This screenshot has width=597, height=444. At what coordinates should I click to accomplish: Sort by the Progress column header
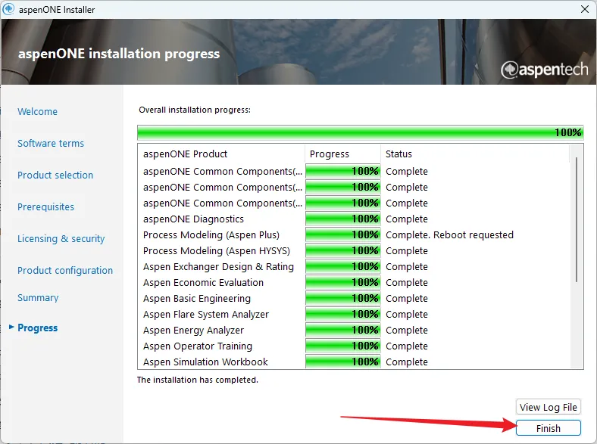(342, 154)
